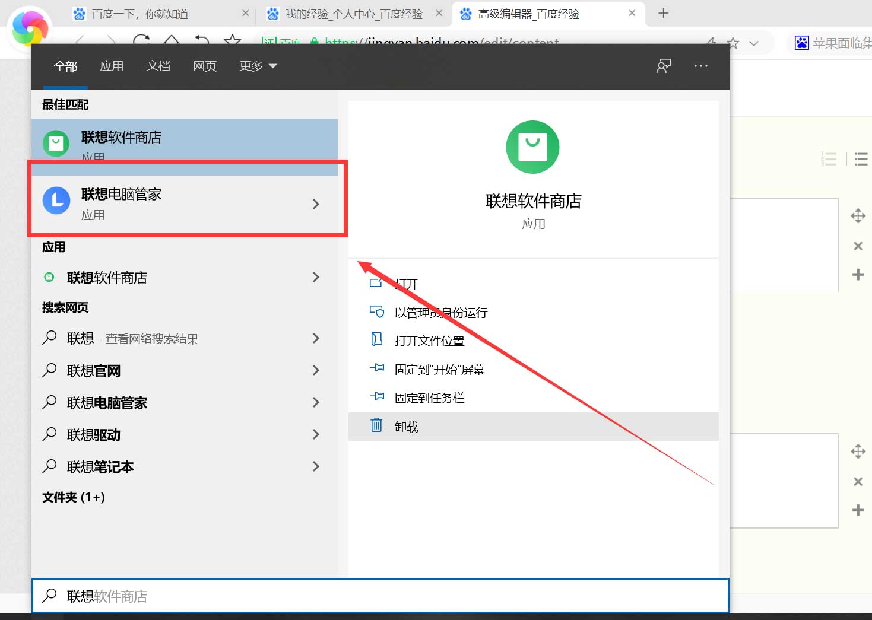Close the 百度一下，你就知道 browser tab
Image resolution: width=872 pixels, height=620 pixels.
[246, 13]
